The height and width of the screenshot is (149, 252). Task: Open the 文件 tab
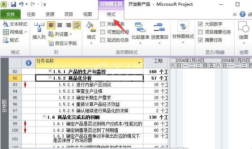pyautogui.click(x=10, y=14)
